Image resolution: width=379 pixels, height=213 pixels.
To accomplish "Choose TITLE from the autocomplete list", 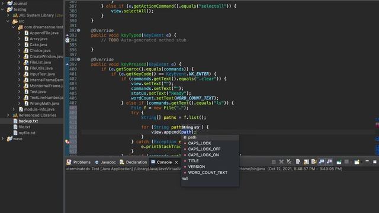I will click(x=210, y=161).
